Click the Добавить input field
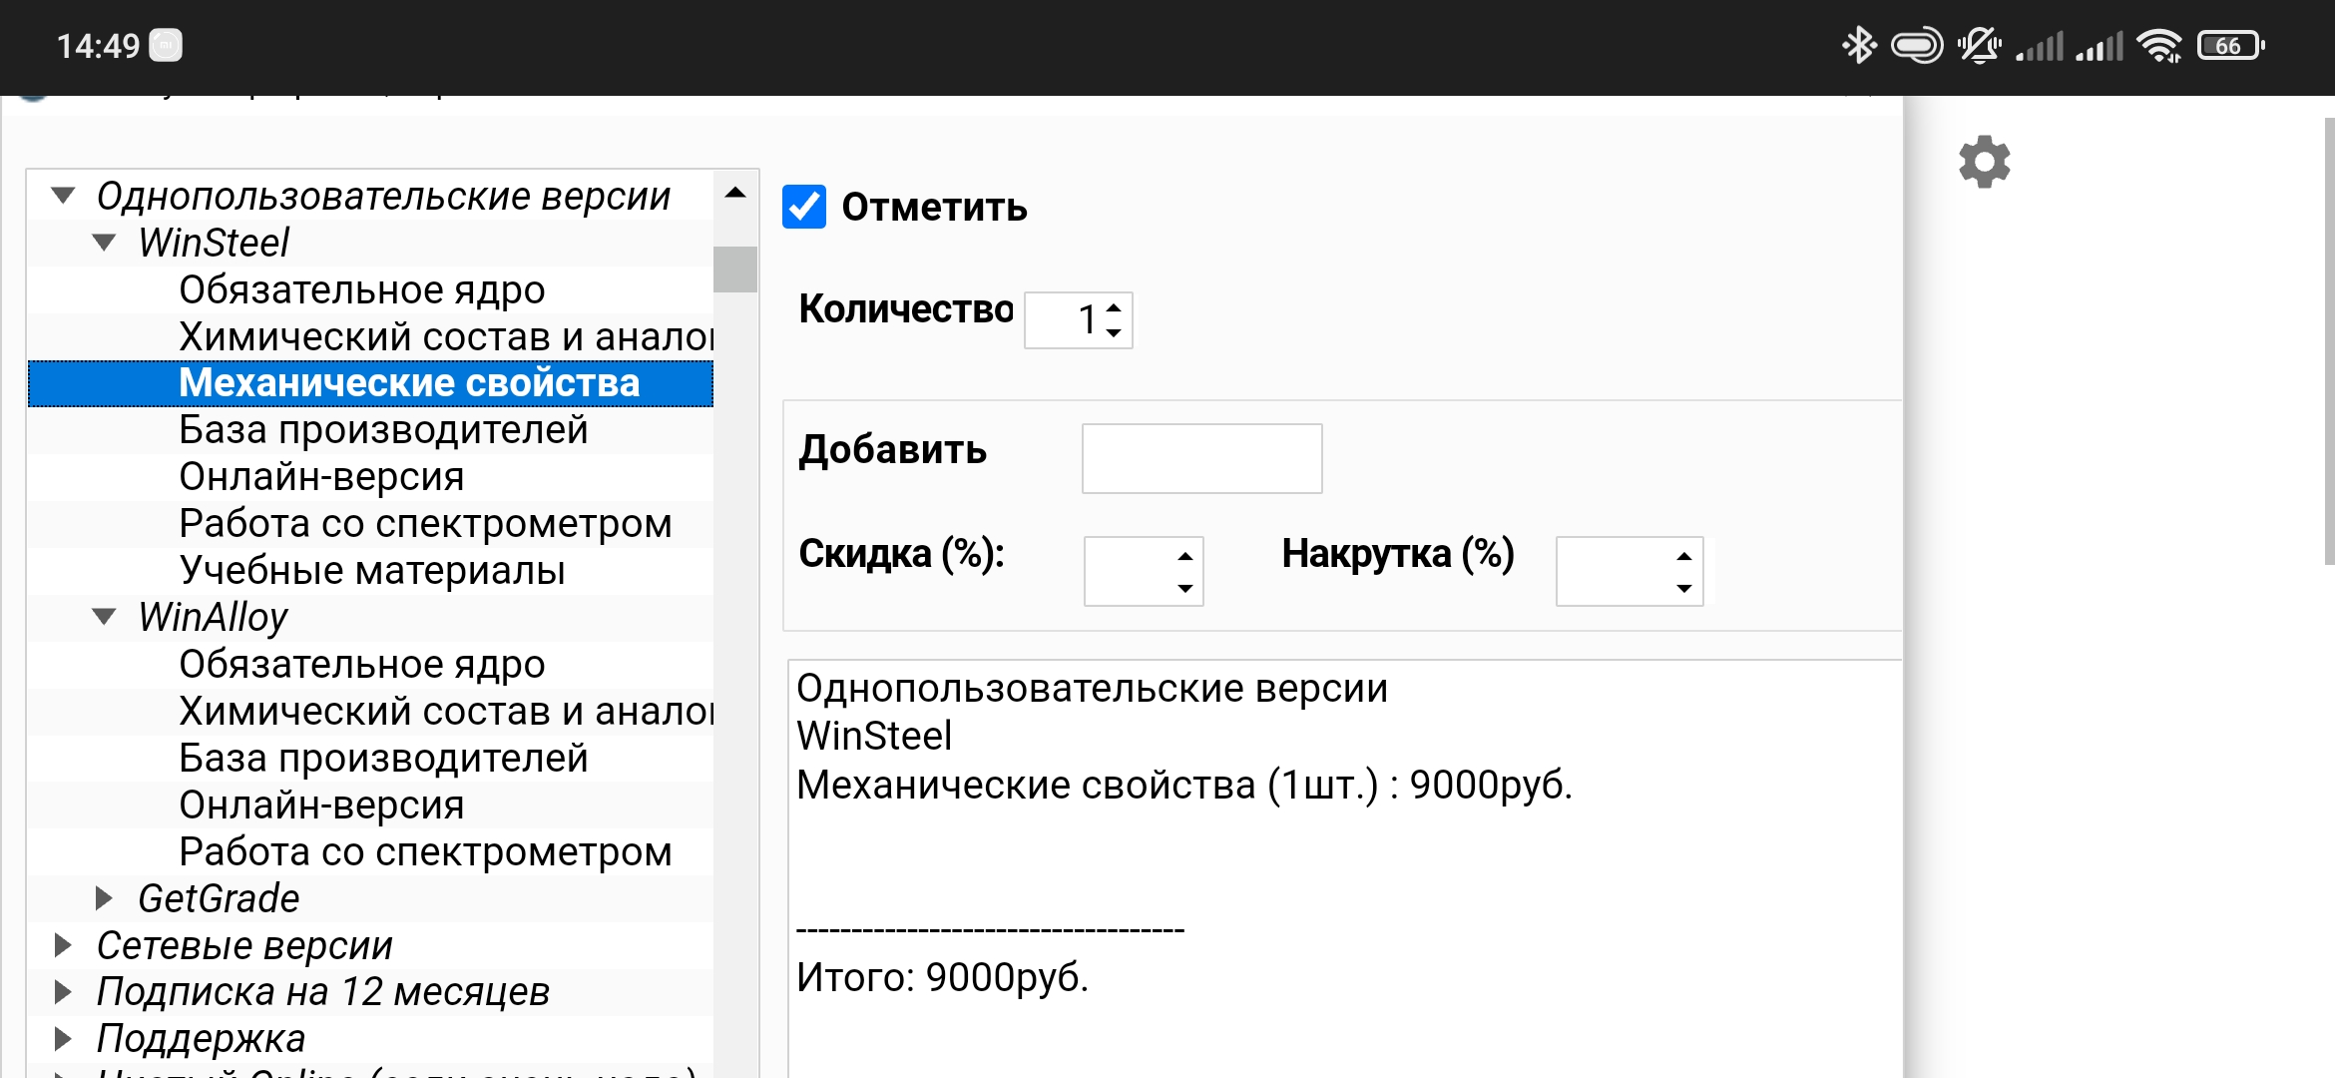This screenshot has width=2335, height=1078. [x=1201, y=458]
